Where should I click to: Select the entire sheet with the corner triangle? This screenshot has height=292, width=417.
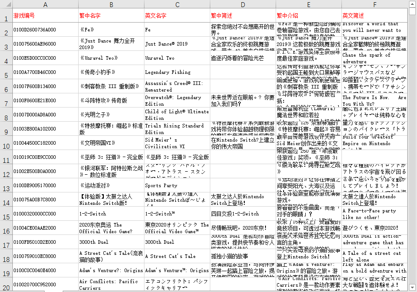(6, 4)
